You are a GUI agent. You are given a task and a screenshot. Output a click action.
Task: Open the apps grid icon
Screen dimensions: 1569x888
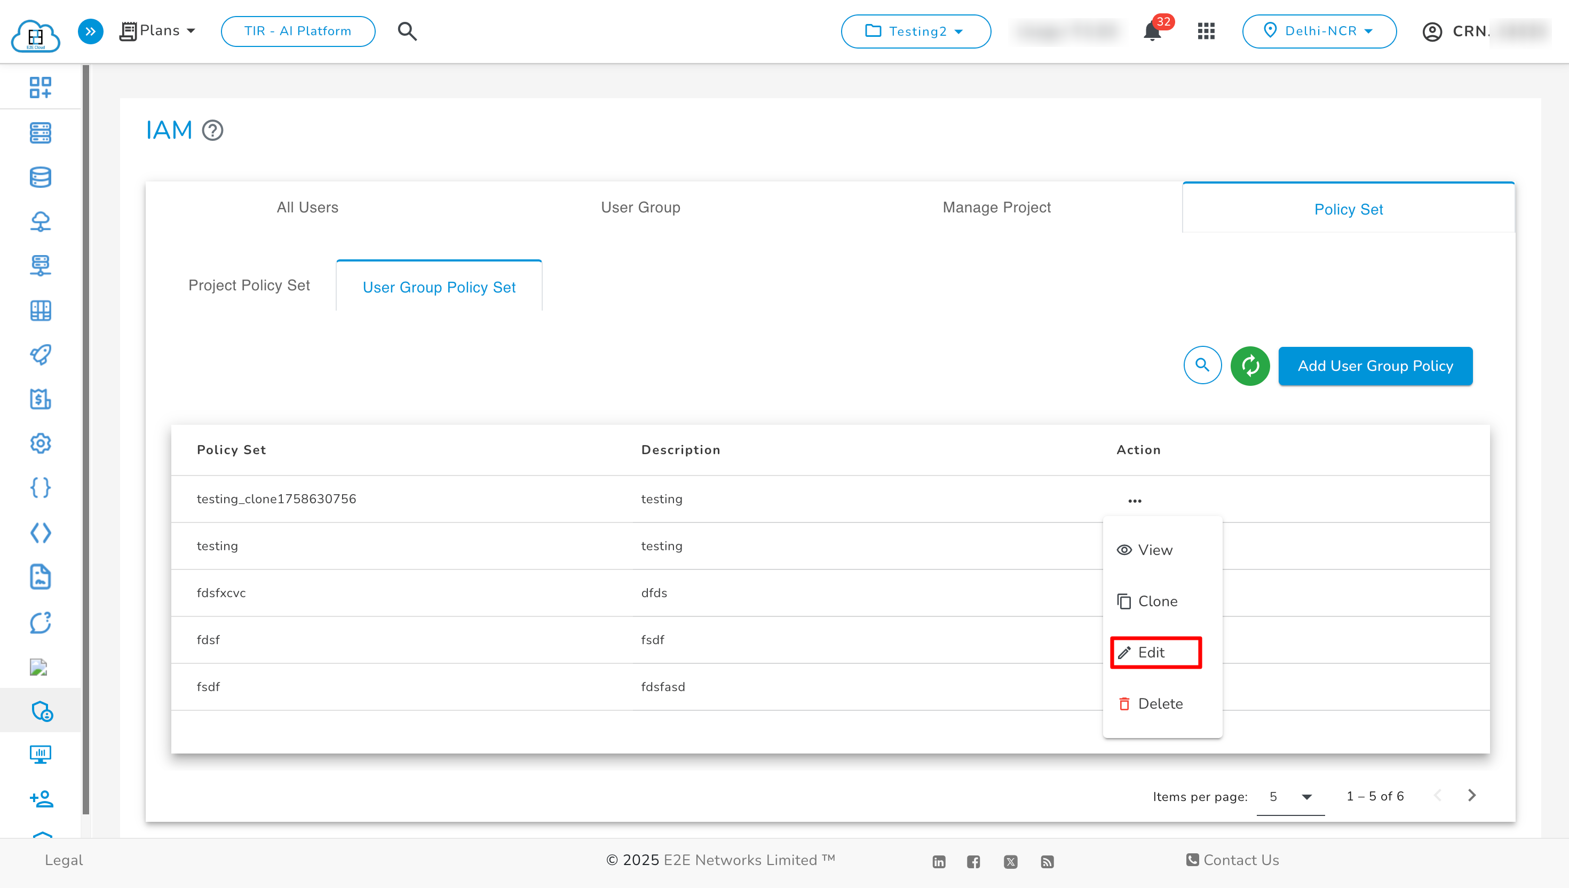pyautogui.click(x=1206, y=31)
